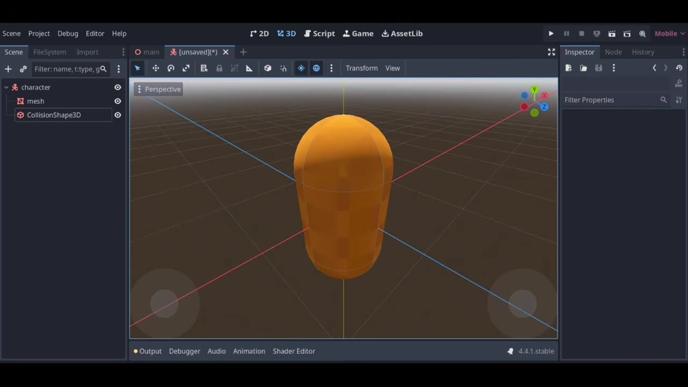Select the Rotate mode tool
Image resolution: width=688 pixels, height=387 pixels.
tap(171, 68)
